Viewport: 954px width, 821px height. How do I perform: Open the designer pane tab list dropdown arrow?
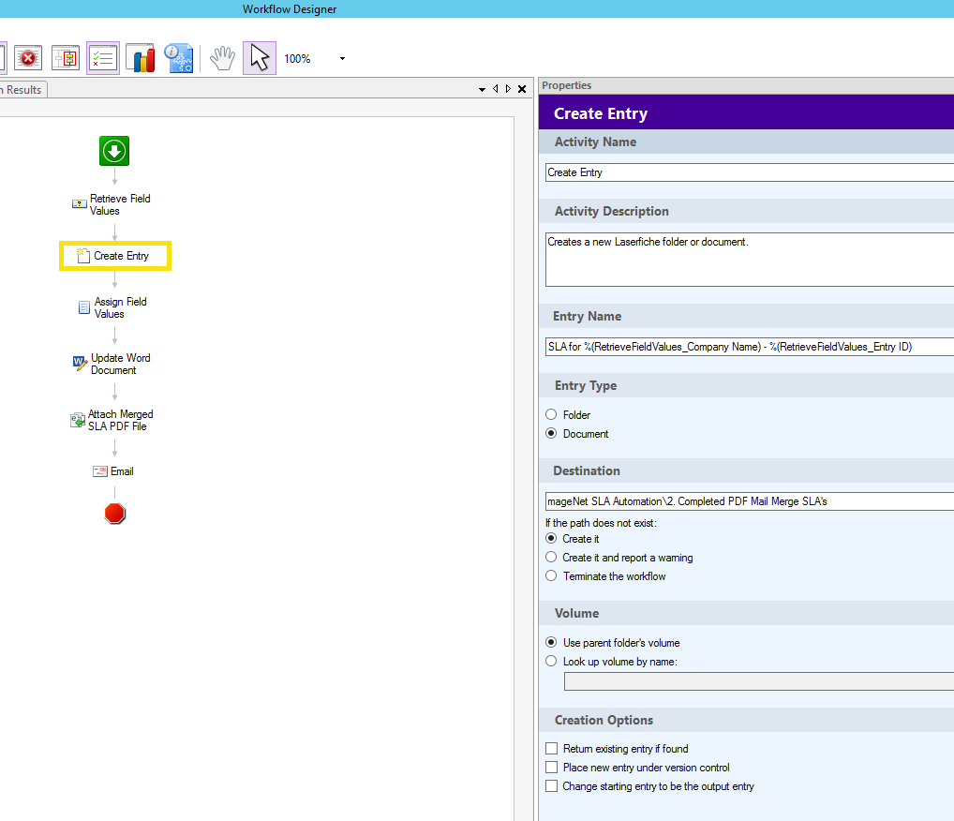483,89
